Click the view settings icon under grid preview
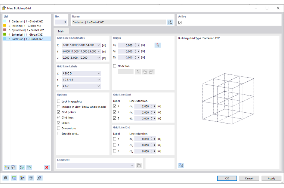Image resolution: width=284 pixels, height=188 pixels. pyautogui.click(x=181, y=165)
